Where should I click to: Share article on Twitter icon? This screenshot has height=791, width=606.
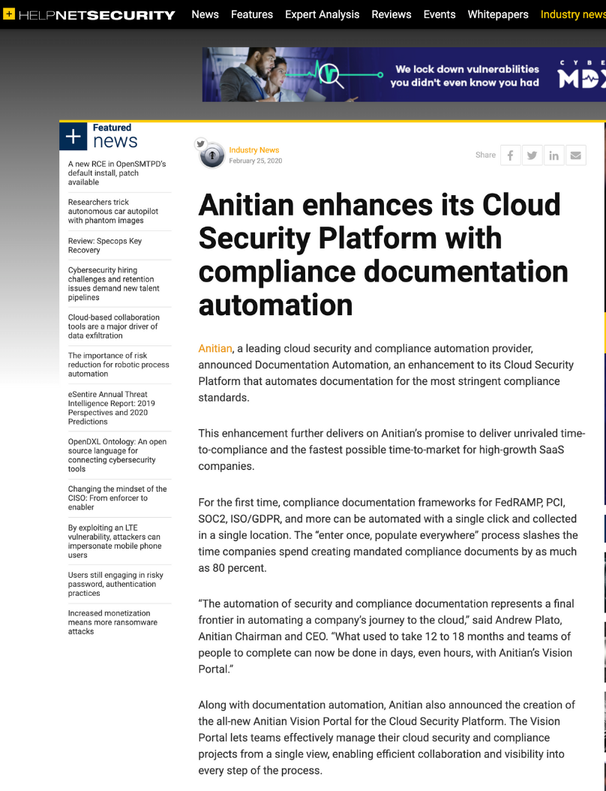click(x=532, y=155)
